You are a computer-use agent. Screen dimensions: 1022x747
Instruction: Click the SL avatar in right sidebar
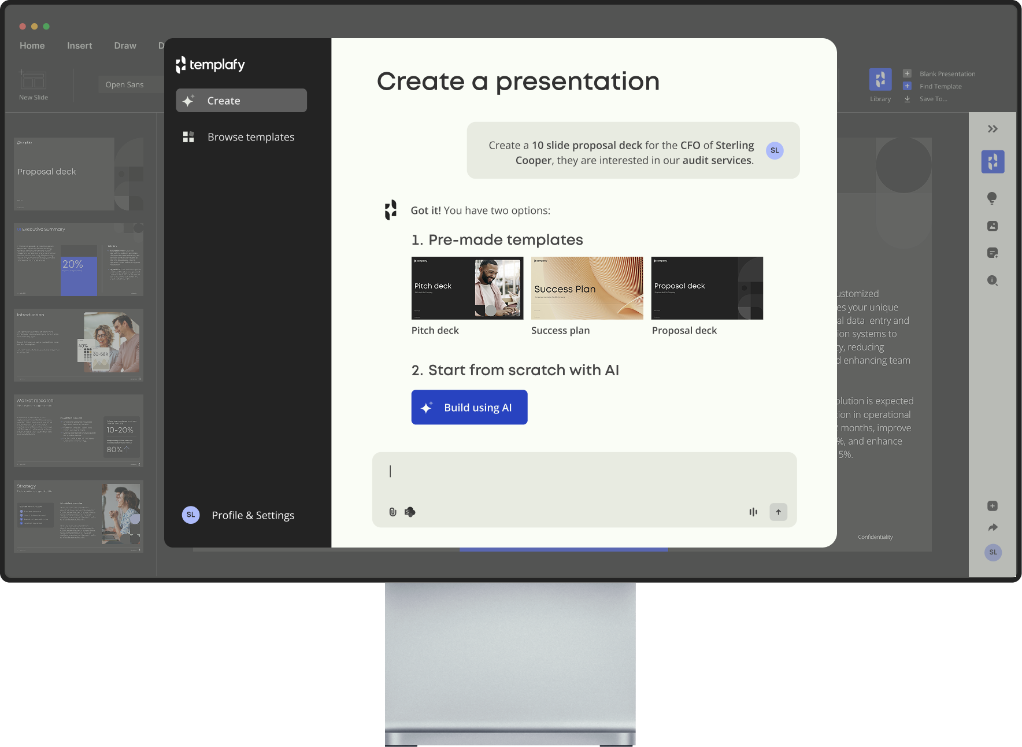[993, 552]
